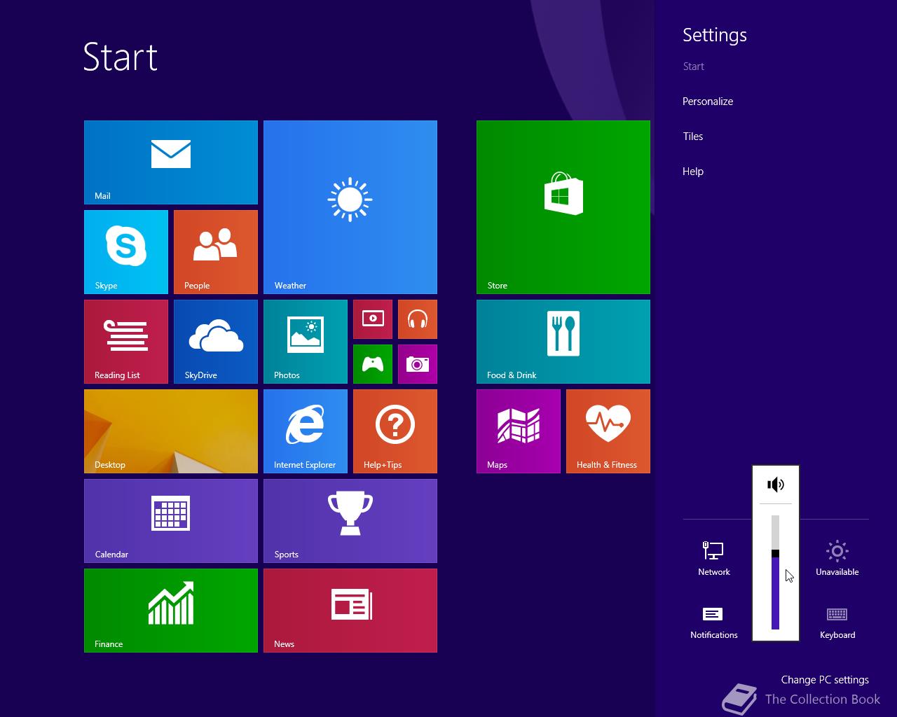
Task: Open the News tile
Action: (350, 611)
